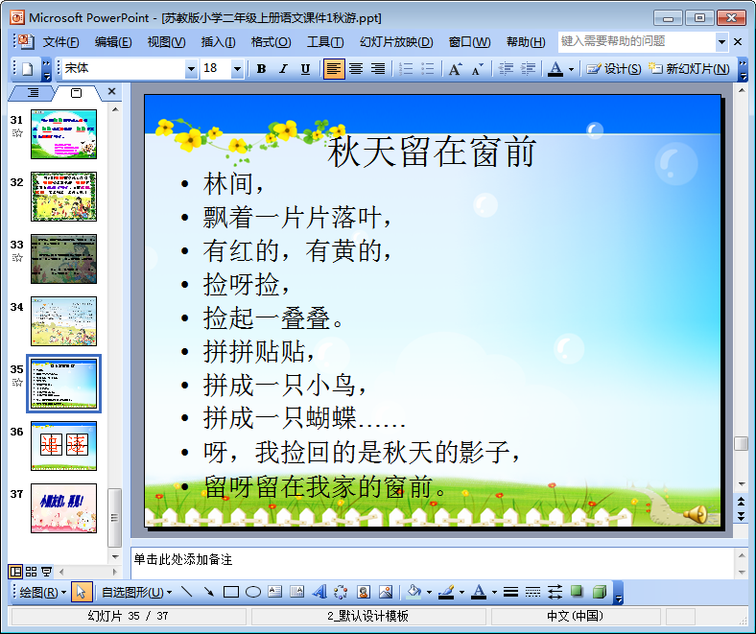The image size is (756, 634).
Task: Decrease font size with the small A icon
Action: tap(478, 69)
